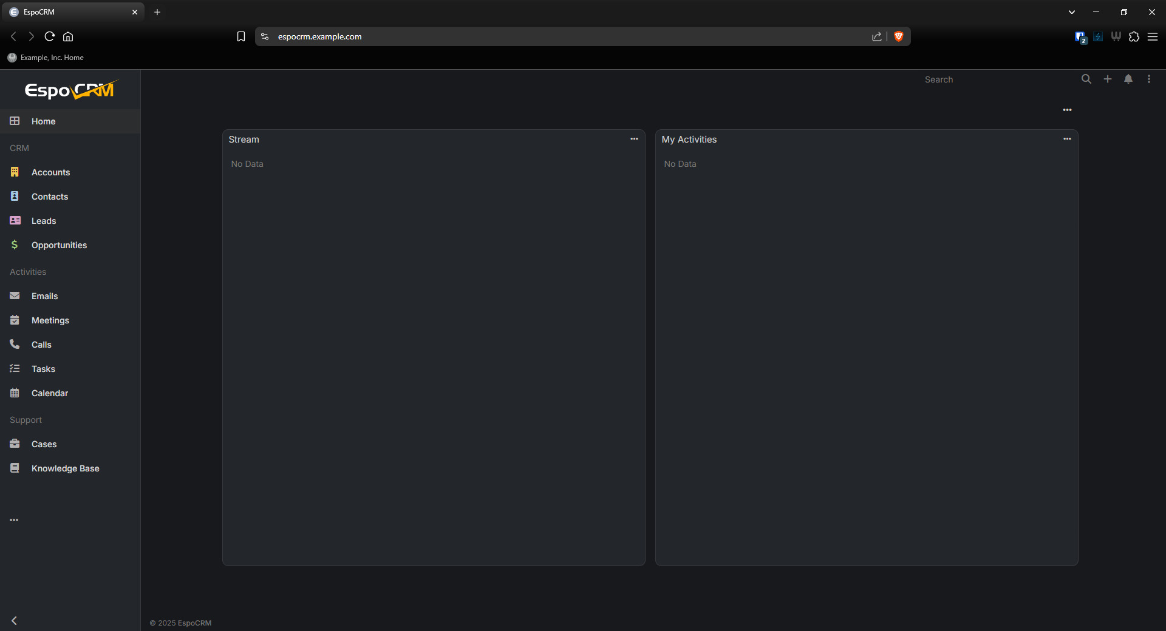Collapse the left sidebar navigation
Viewport: 1166px width, 631px height.
[14, 621]
